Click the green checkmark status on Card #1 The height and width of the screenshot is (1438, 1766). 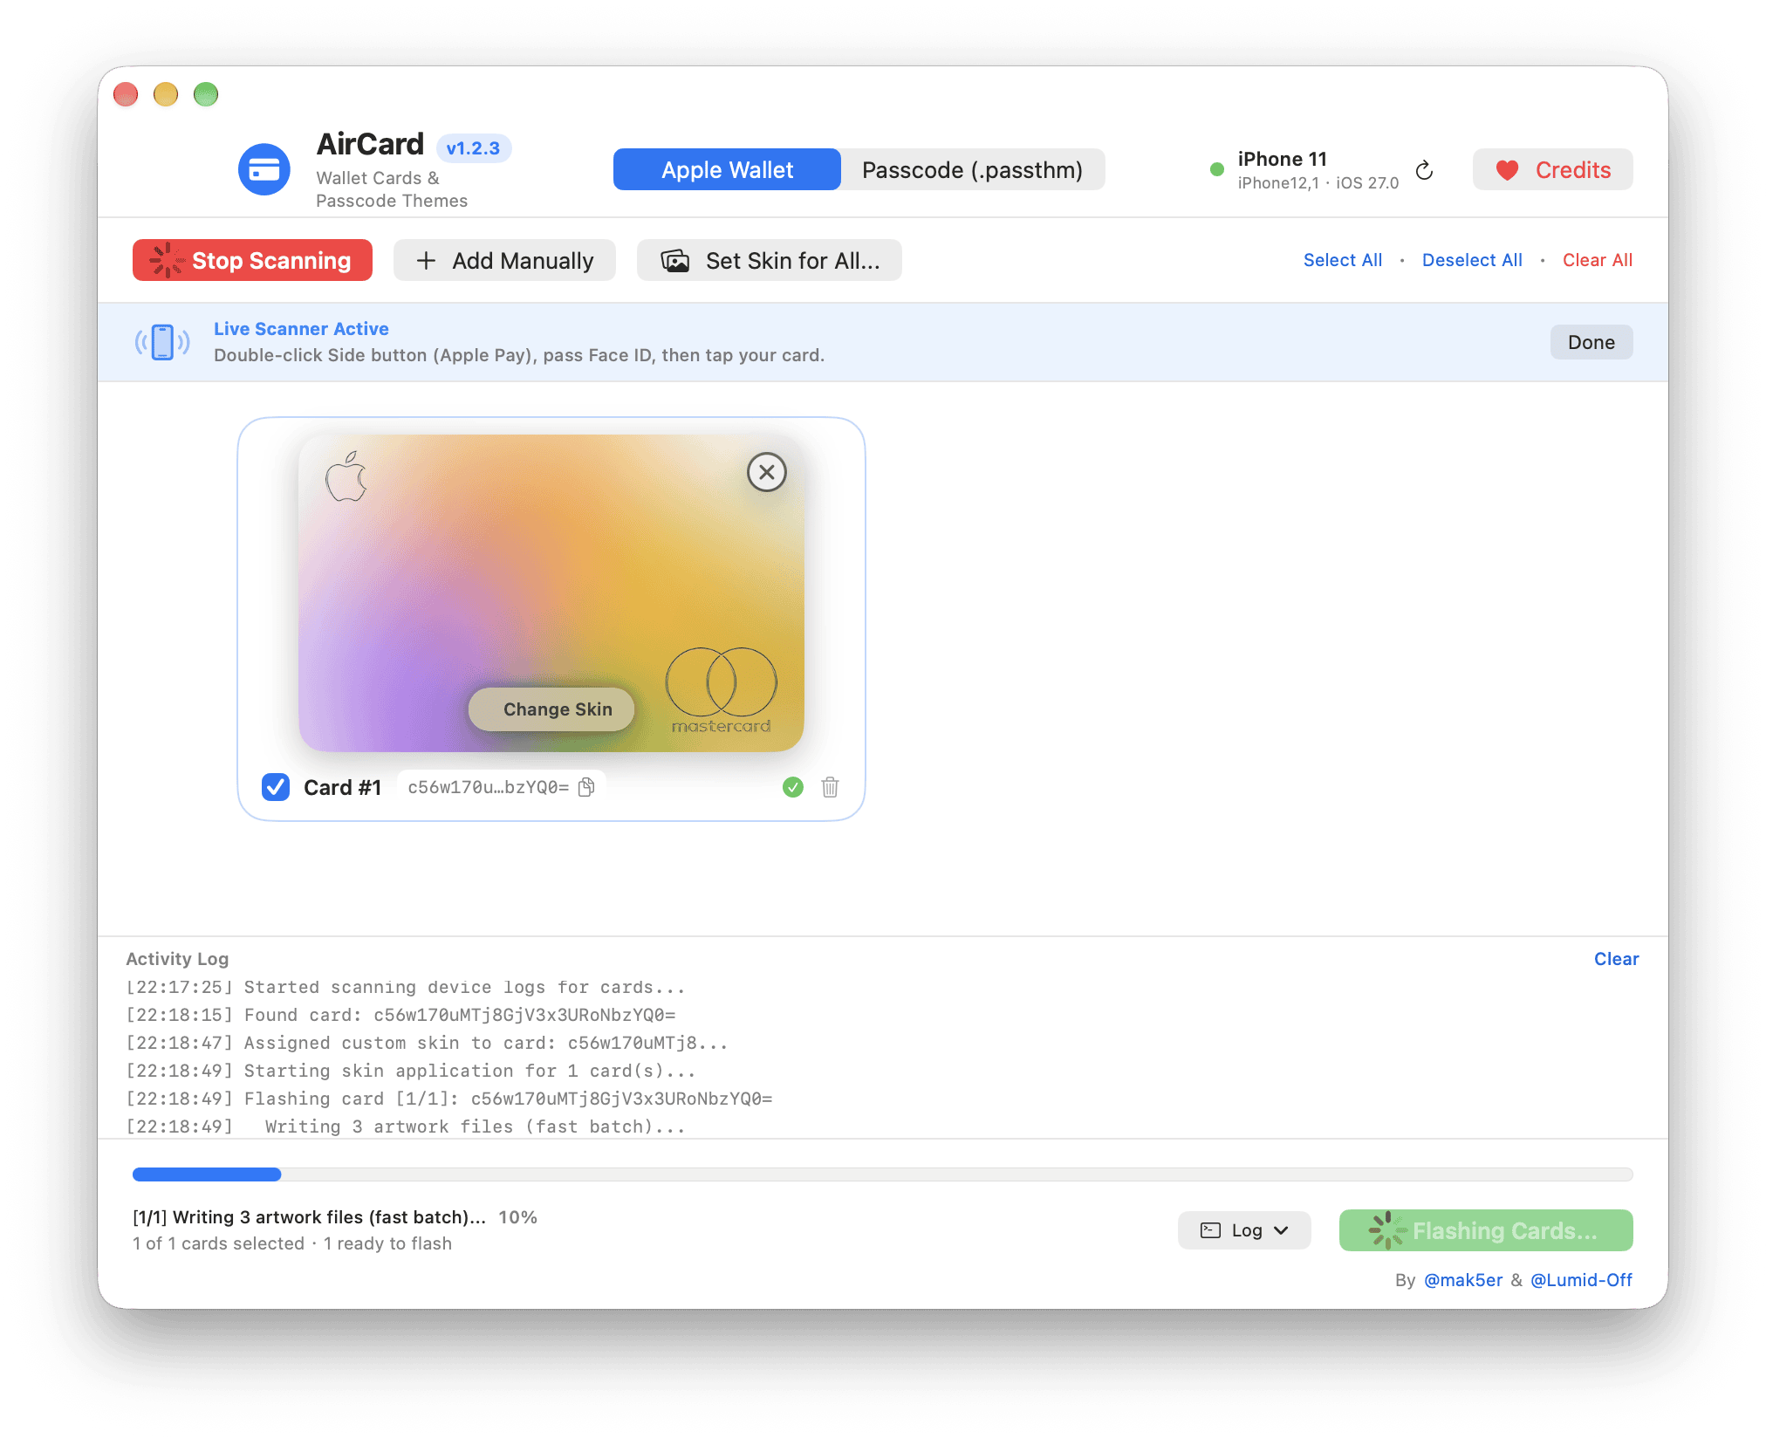pyautogui.click(x=792, y=787)
